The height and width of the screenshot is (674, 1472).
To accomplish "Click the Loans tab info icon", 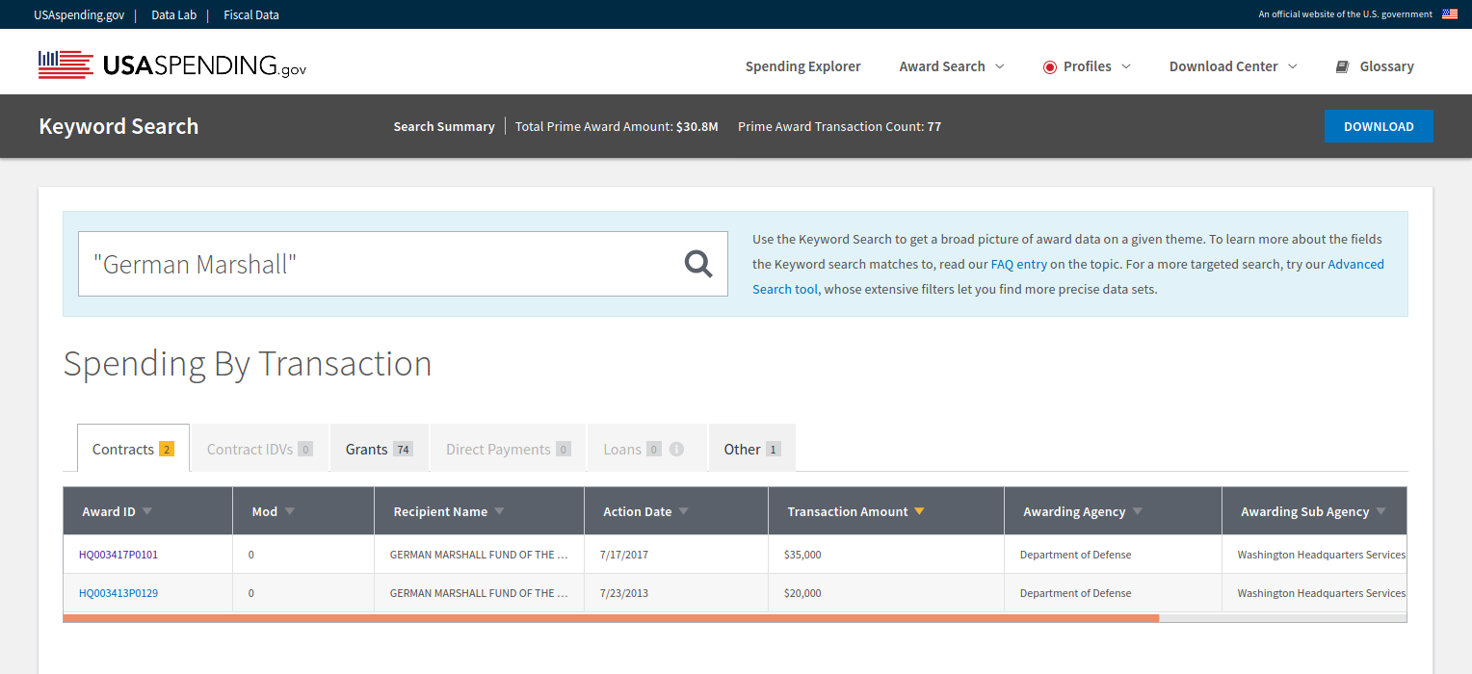I will [x=676, y=449].
